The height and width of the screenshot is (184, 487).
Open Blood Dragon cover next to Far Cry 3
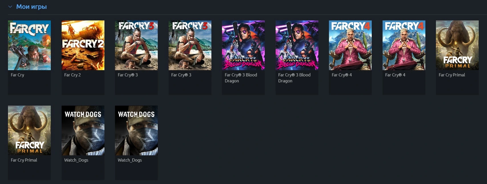point(243,45)
